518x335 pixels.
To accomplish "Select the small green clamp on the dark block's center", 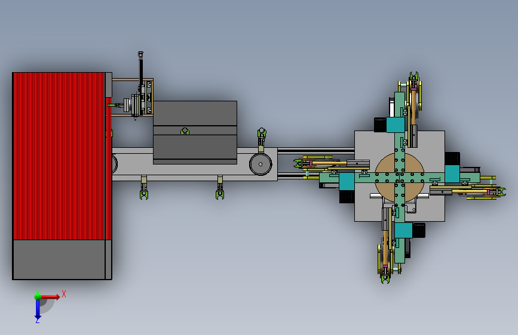I will (x=185, y=131).
